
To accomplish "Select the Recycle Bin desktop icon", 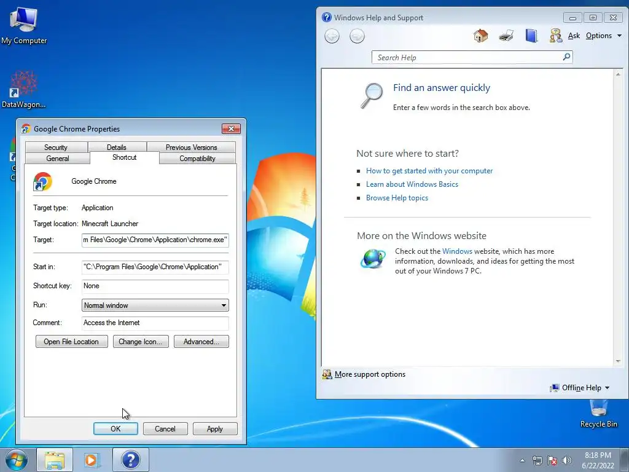I will coord(598,414).
